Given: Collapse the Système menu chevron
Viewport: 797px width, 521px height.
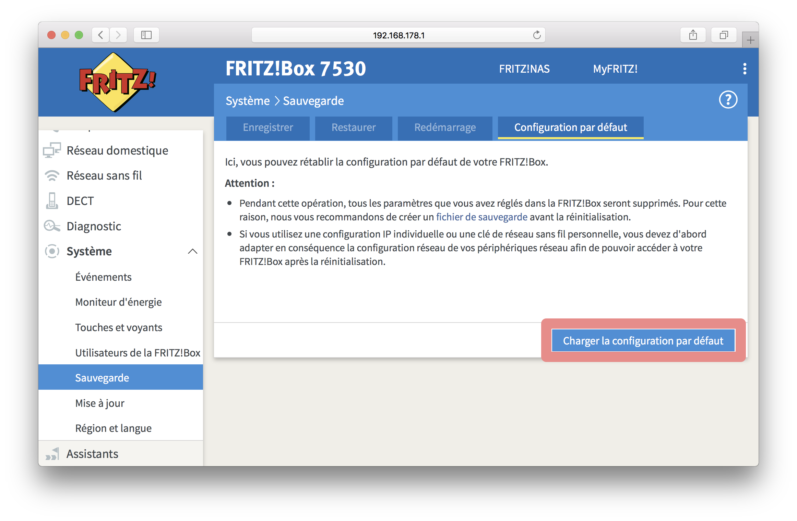Looking at the screenshot, I should coord(193,251).
